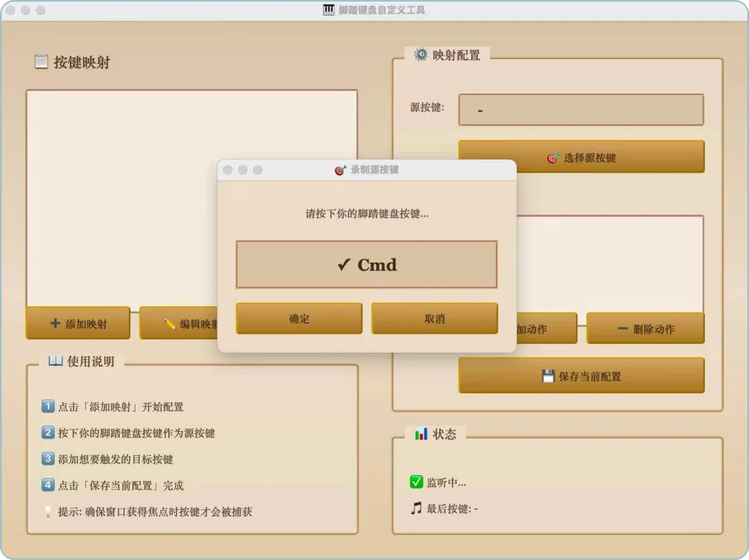Viewport: 749px width, 560px height.
Task: Click the 删除动作 button
Action: click(645, 329)
